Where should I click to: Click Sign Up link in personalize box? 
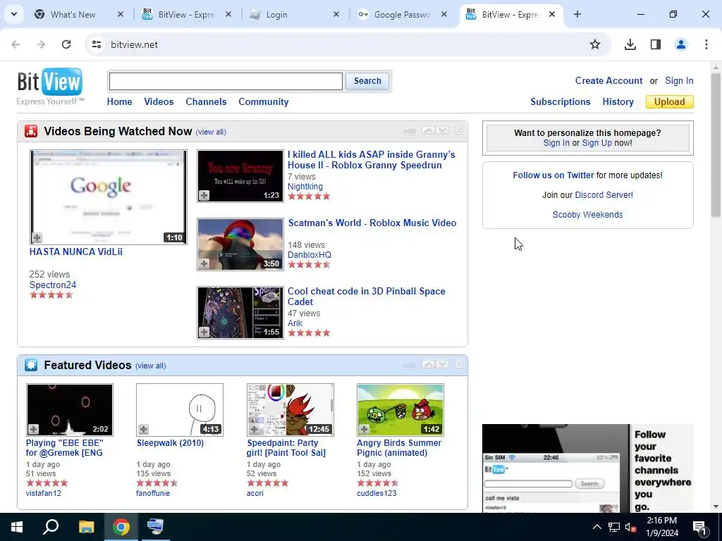click(x=596, y=142)
